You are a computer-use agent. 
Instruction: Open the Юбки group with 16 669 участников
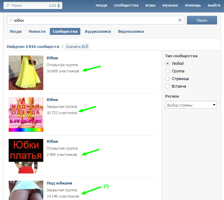(52, 58)
